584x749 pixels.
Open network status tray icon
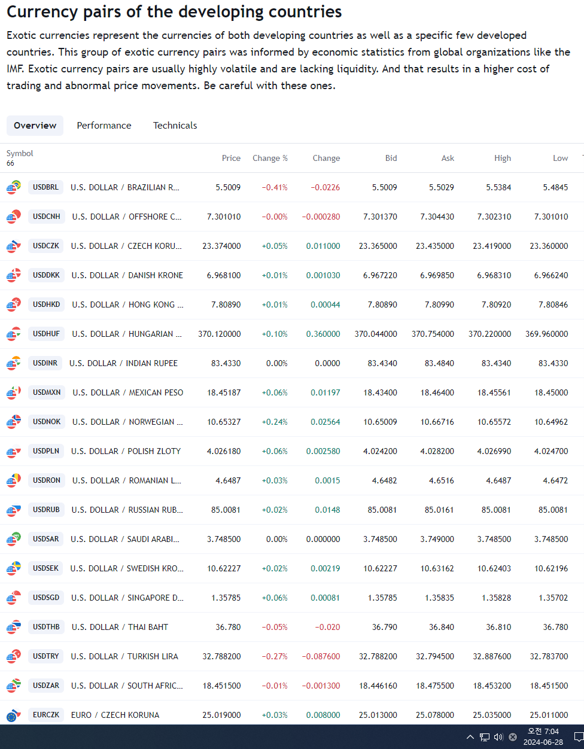[485, 737]
